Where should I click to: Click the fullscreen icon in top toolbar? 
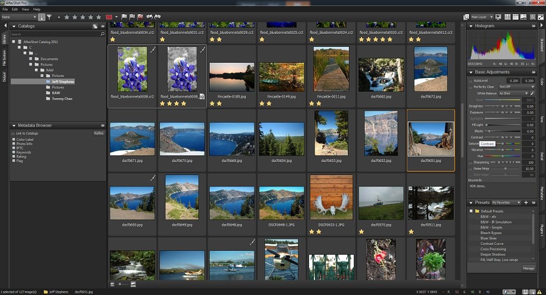tap(540, 17)
